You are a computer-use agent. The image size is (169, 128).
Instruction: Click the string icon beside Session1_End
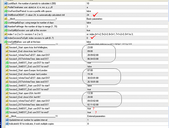pyautogui.click(x=7, y=51)
